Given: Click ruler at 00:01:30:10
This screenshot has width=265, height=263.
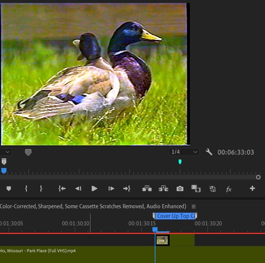Looking at the screenshot, I should tap(76, 224).
